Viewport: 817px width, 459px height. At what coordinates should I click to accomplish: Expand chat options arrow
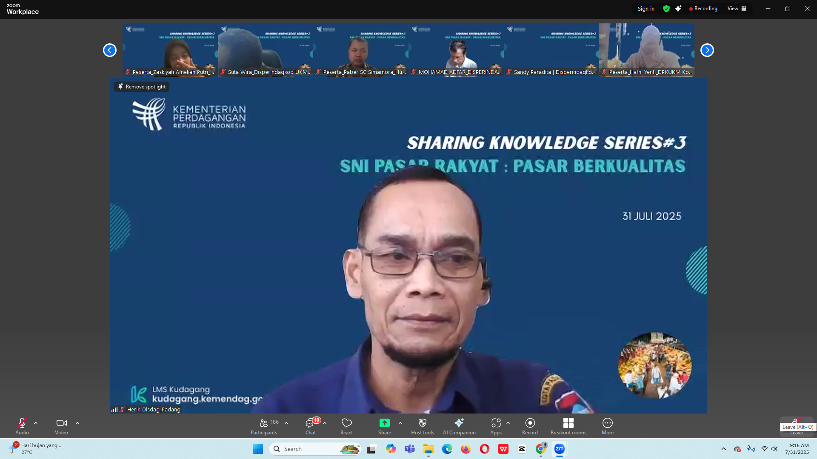pyautogui.click(x=325, y=423)
